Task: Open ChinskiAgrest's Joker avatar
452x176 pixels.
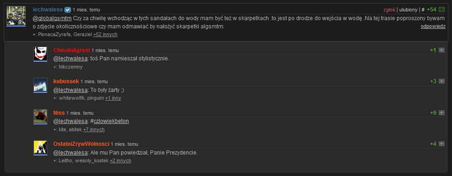Action: tap(40, 53)
